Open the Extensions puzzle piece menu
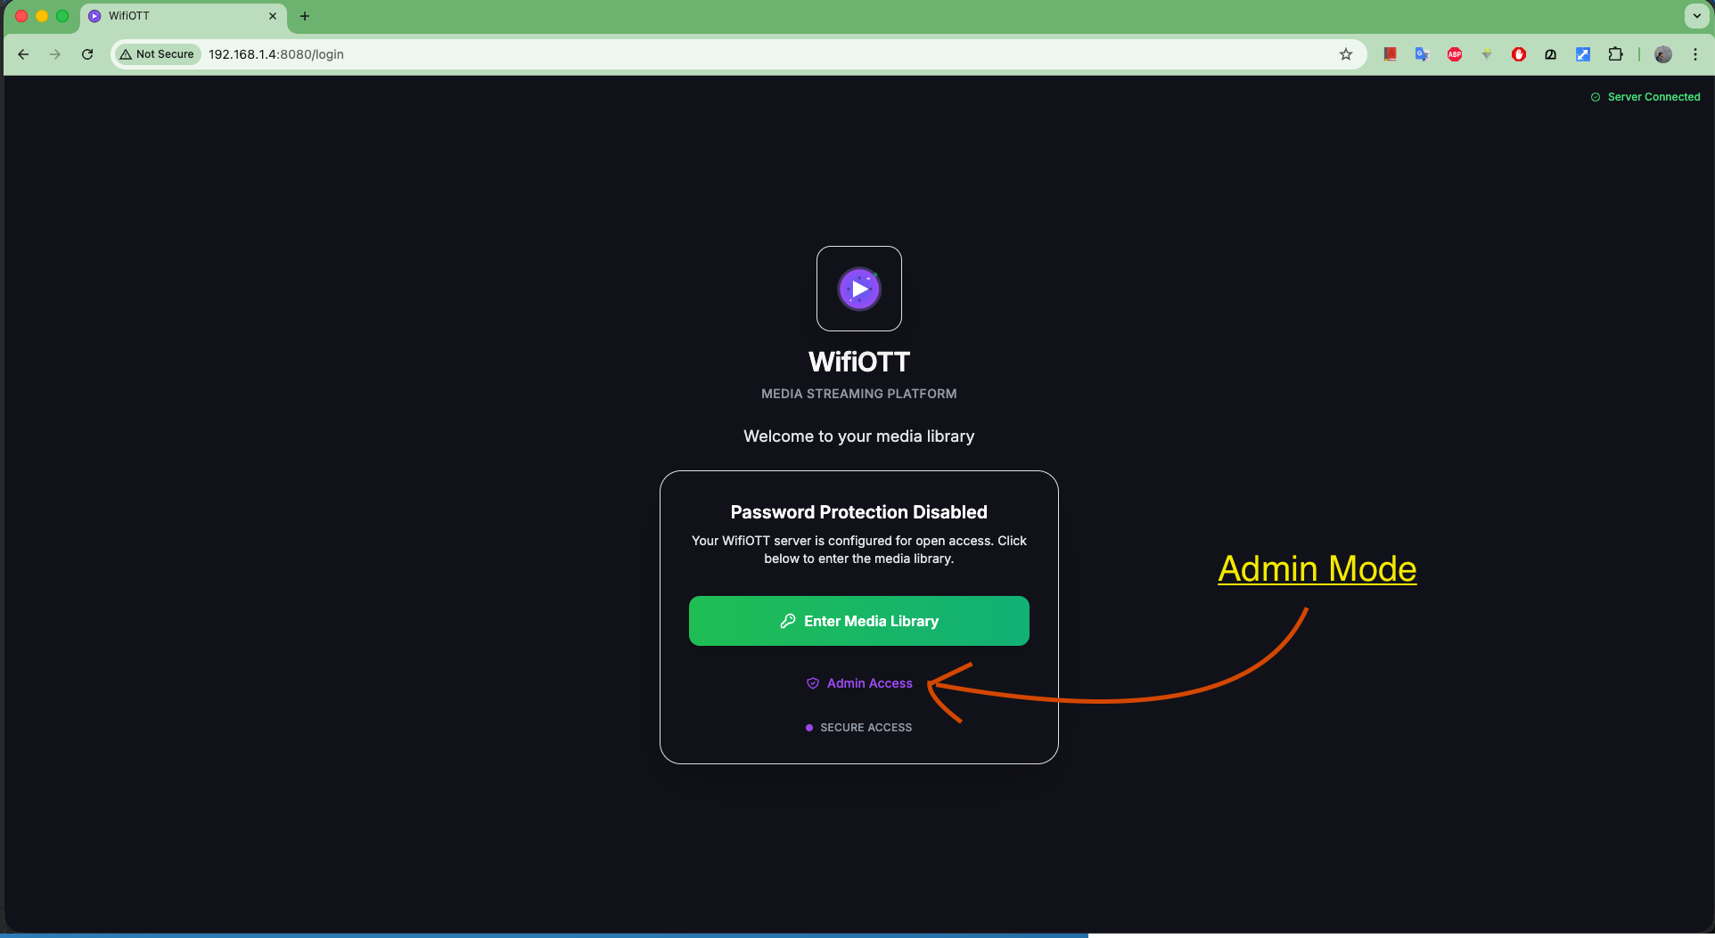The image size is (1715, 938). pyautogui.click(x=1615, y=54)
